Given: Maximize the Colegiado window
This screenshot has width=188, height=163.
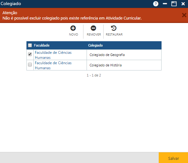Looking at the screenshot, I should pos(174,4).
